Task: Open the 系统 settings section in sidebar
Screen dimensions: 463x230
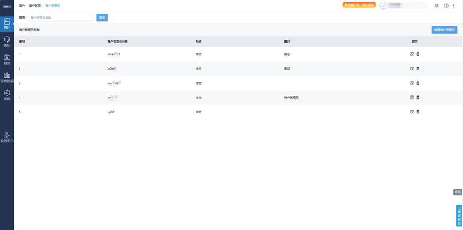Action: coord(7,95)
